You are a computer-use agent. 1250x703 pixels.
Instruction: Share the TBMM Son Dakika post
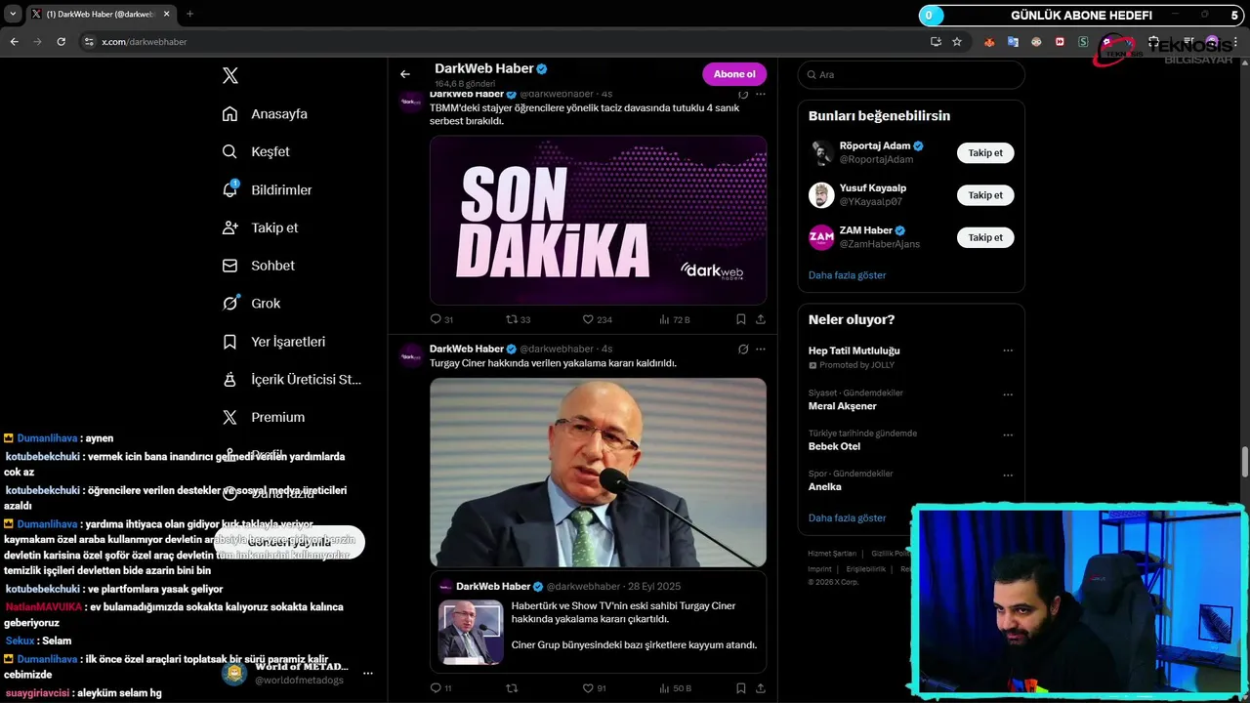click(x=761, y=319)
